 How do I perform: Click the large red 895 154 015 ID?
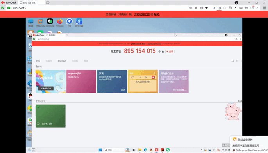140,51
